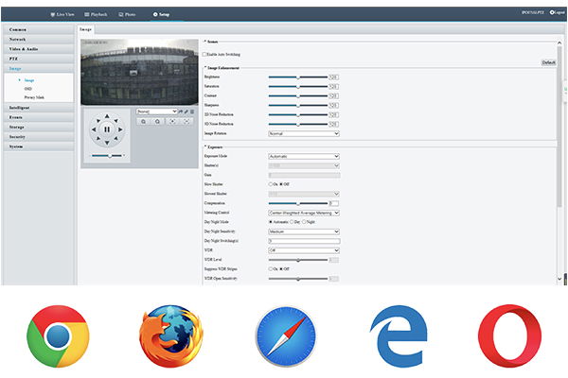Tilt the PTZ camera down
The width and height of the screenshot is (568, 378).
107,143
